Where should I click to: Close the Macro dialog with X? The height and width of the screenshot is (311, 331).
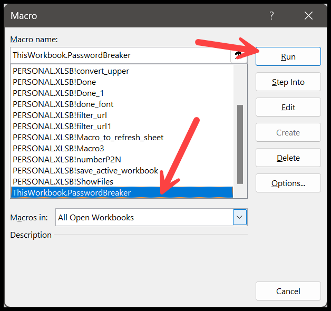pyautogui.click(x=308, y=16)
